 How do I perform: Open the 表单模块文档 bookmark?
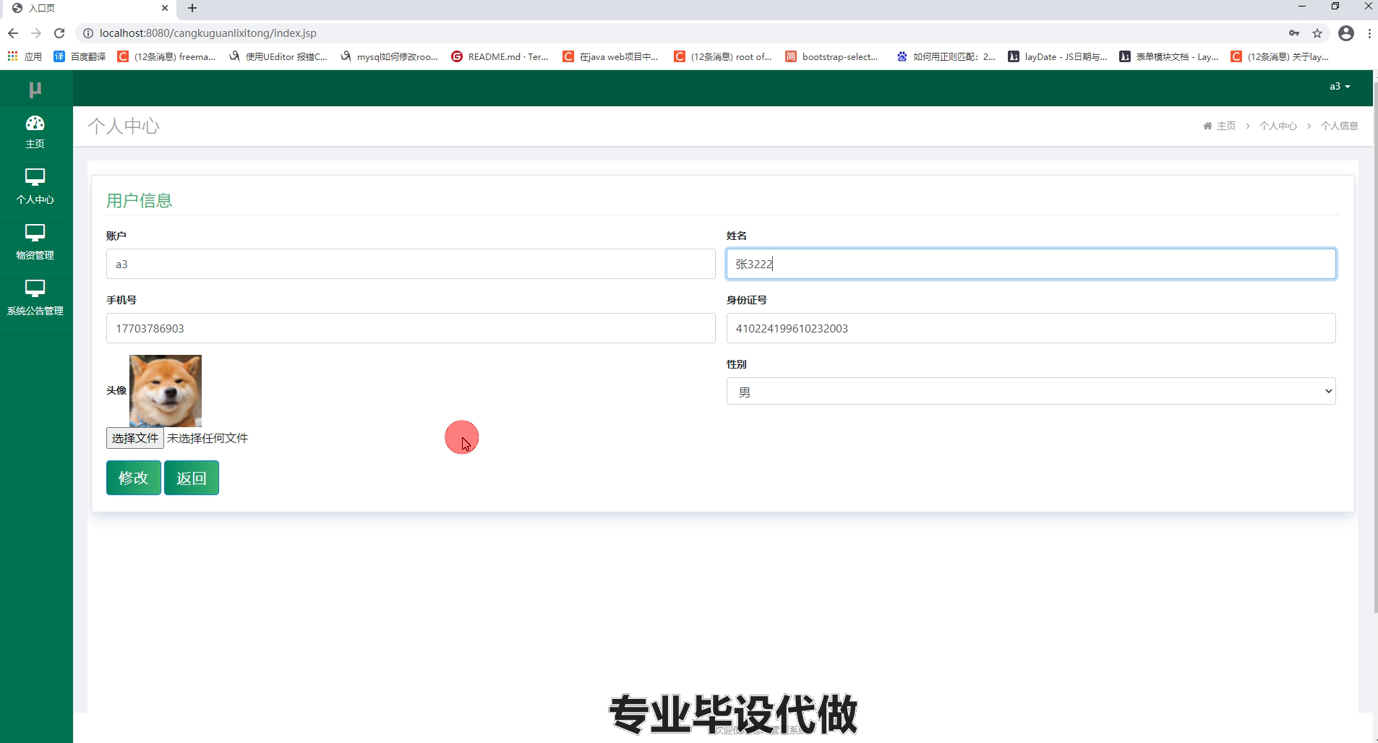pyautogui.click(x=1169, y=56)
